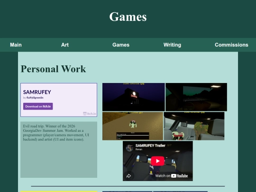Select the Games navigation tab
The width and height of the screenshot is (256, 192).
(x=121, y=45)
